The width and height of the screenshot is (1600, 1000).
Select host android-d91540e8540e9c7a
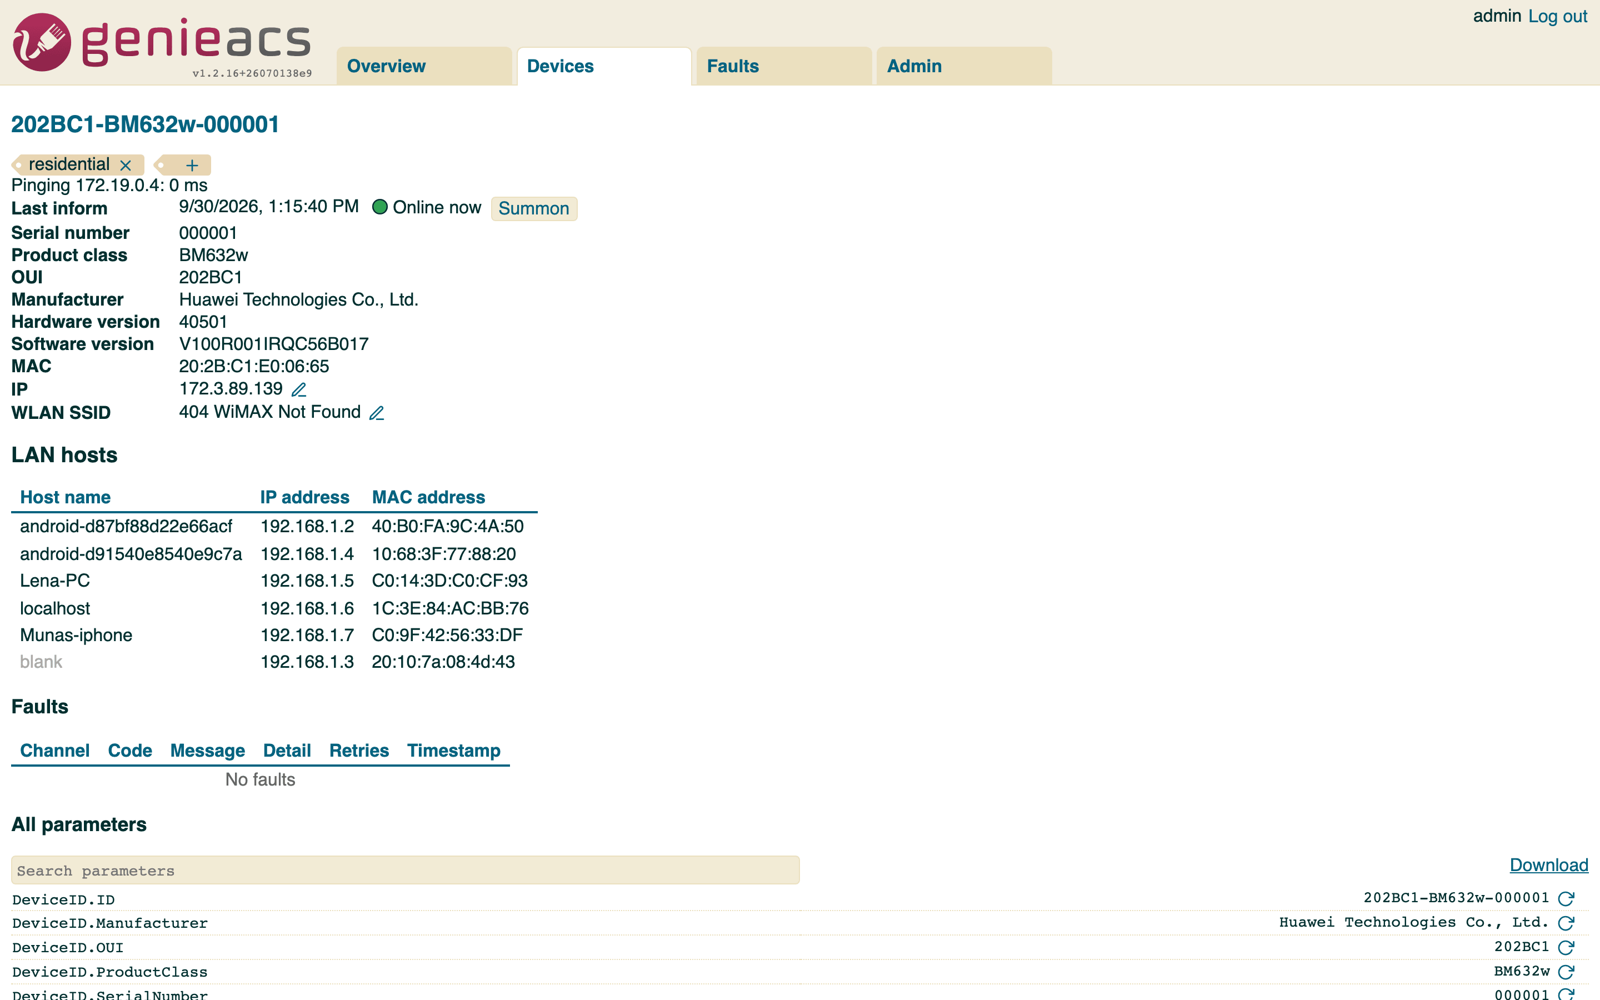click(x=131, y=554)
